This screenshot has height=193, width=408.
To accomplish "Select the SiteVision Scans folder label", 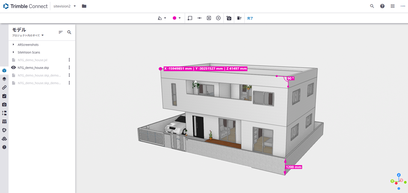I will (x=29, y=52).
